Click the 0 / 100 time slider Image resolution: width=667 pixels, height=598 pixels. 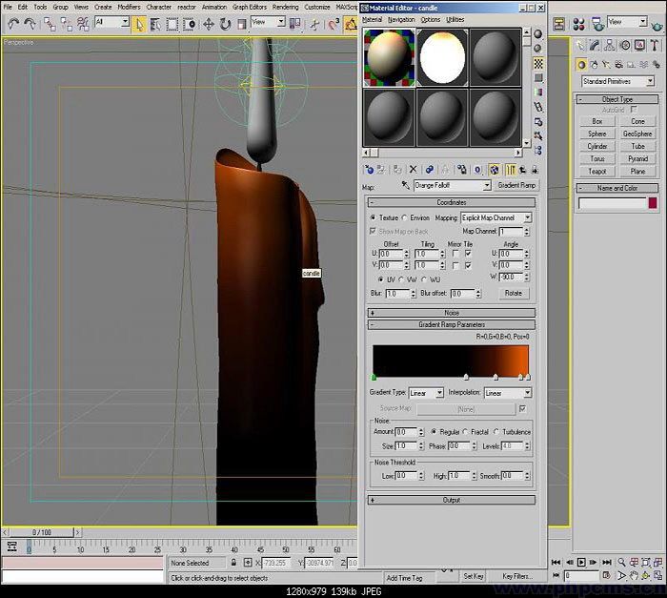(42, 532)
